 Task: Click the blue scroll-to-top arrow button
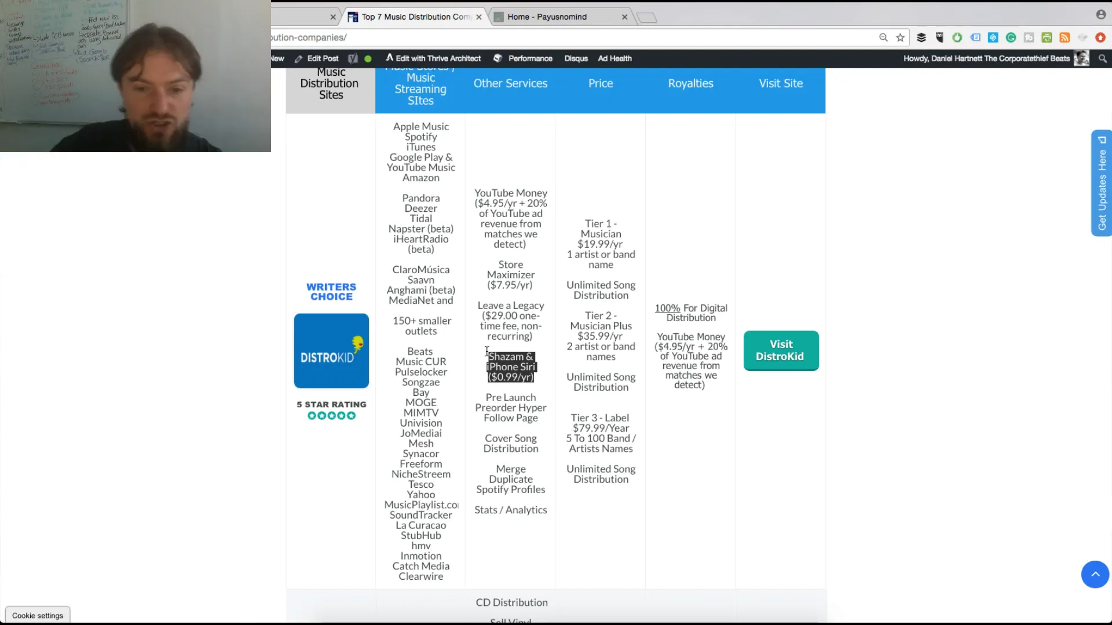pos(1095,574)
